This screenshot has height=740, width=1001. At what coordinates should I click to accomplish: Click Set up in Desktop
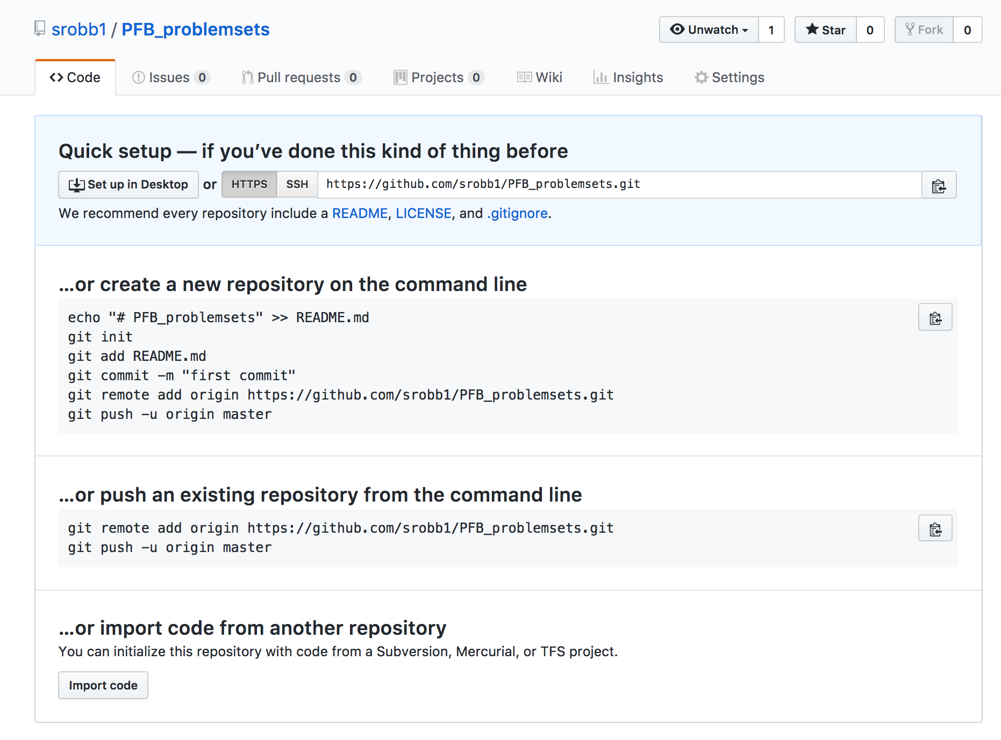click(128, 185)
